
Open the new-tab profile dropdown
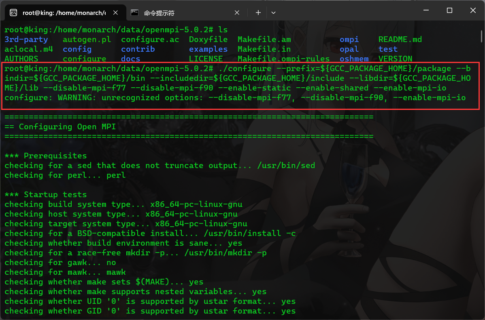273,13
